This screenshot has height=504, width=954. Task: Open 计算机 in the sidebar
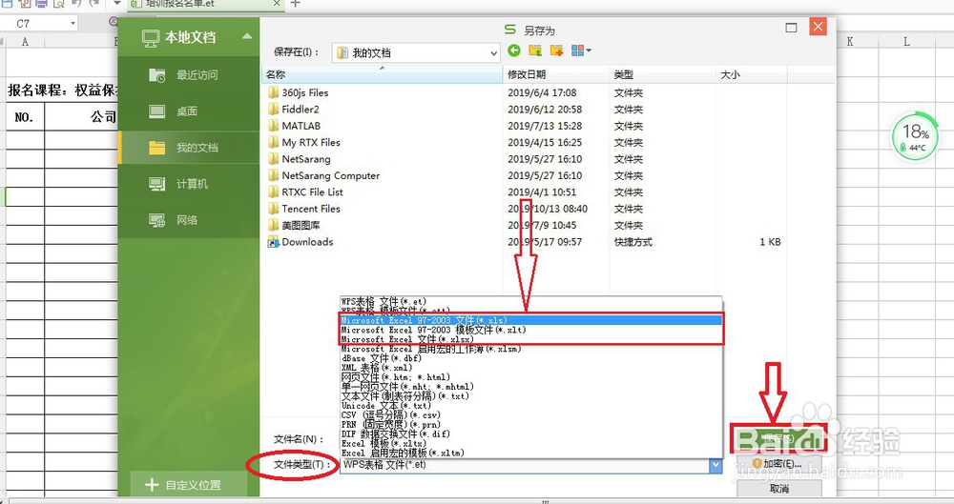tap(189, 184)
